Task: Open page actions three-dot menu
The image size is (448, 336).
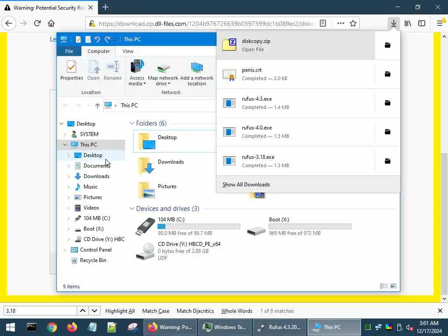Action: pyautogui.click(x=340, y=23)
